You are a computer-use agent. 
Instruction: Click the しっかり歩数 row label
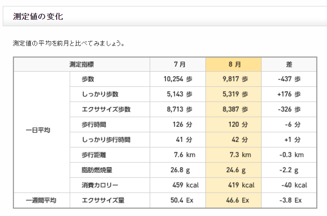tap(100, 94)
